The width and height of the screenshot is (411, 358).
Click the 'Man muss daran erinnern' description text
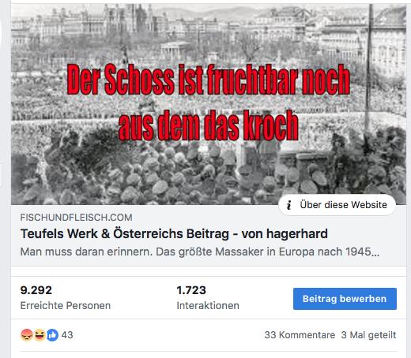pyautogui.click(x=200, y=252)
